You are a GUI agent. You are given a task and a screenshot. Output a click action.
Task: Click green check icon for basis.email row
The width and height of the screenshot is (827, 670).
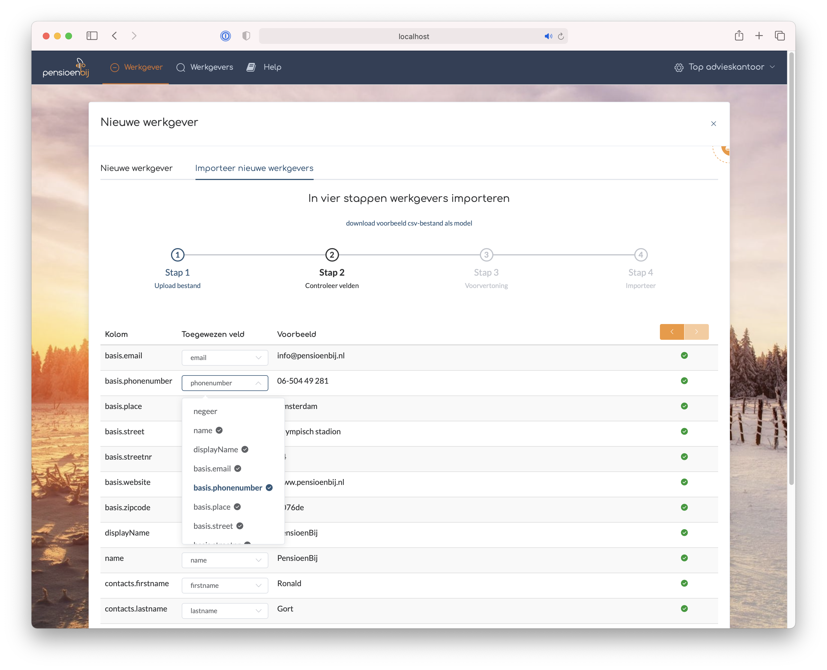[x=684, y=356]
